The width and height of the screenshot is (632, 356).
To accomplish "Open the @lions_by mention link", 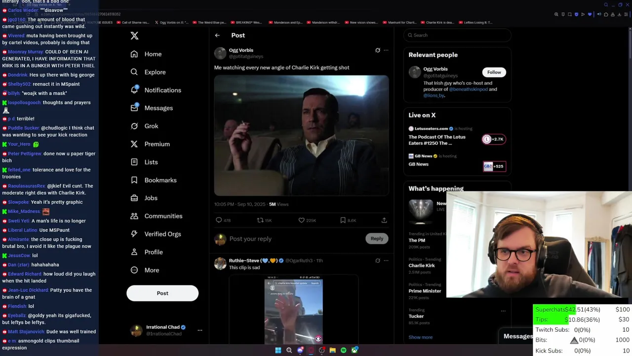I will click(434, 95).
